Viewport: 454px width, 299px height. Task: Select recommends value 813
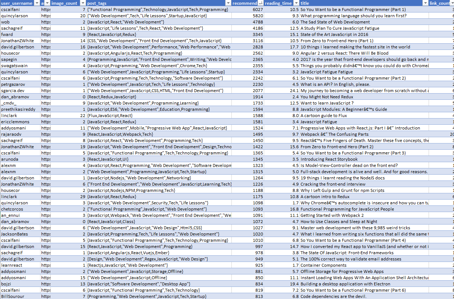click(x=259, y=296)
